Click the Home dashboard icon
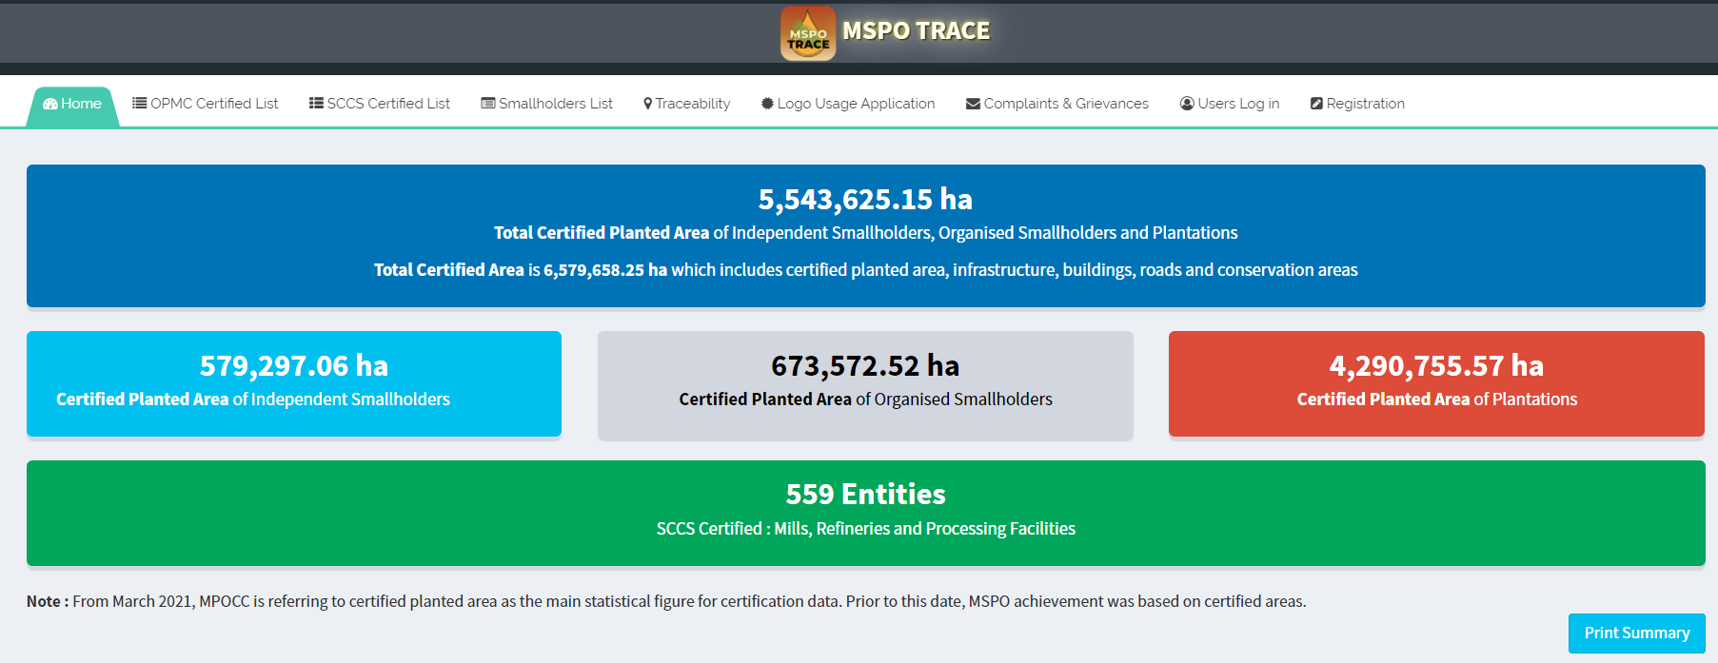 click(x=50, y=104)
